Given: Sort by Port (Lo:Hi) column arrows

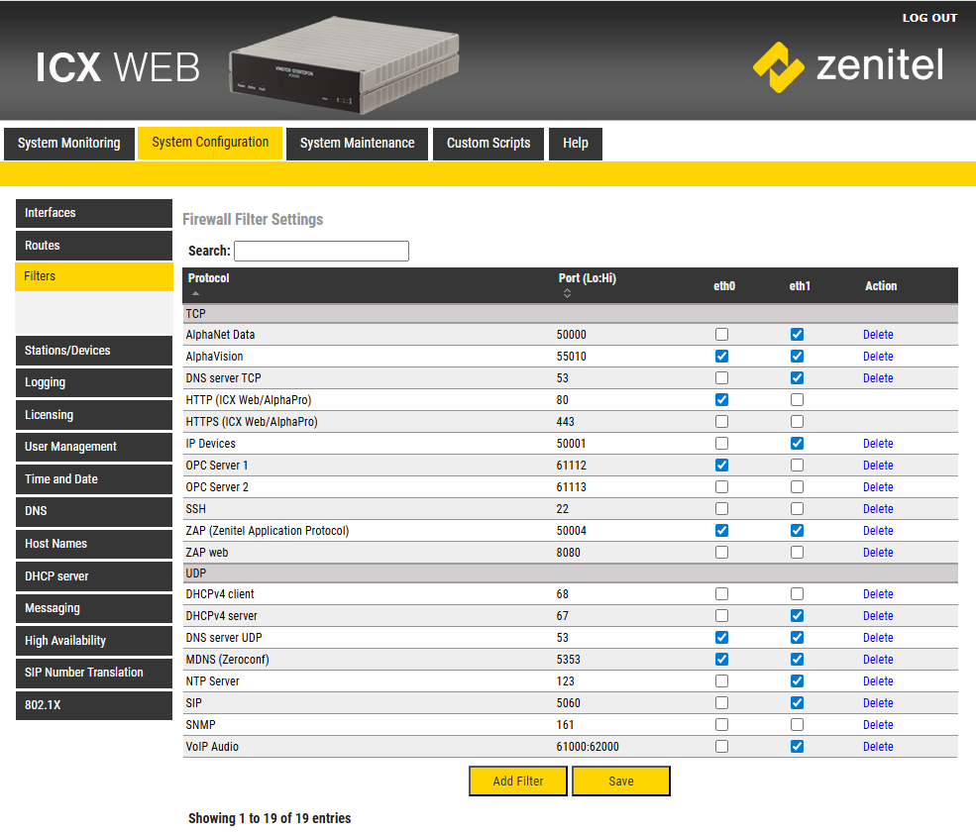Looking at the screenshot, I should (x=567, y=293).
